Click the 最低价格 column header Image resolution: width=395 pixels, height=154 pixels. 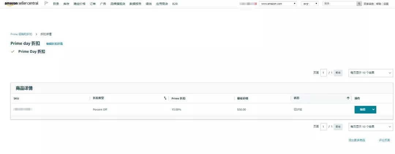pyautogui.click(x=242, y=99)
